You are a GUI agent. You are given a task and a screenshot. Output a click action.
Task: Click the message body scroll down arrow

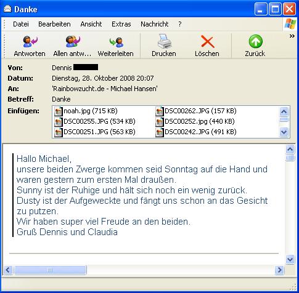pos(290,260)
